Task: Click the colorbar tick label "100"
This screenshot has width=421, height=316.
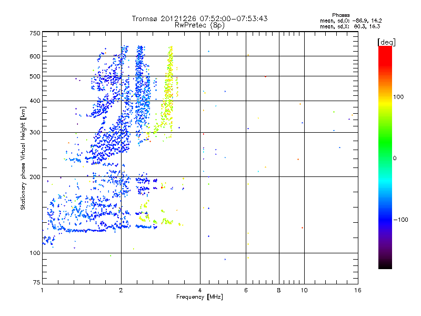Action: (x=398, y=97)
